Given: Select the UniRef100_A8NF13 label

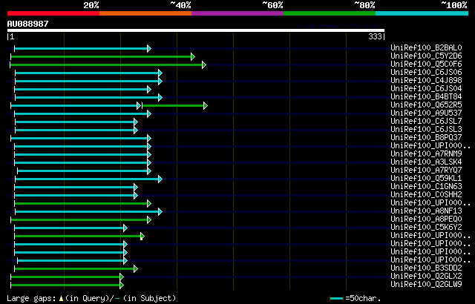Looking at the screenshot, I should [x=426, y=211].
